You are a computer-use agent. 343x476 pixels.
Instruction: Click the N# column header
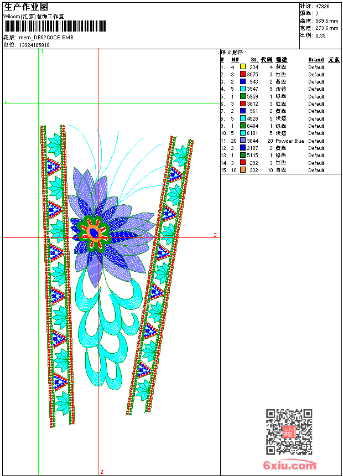click(235, 60)
